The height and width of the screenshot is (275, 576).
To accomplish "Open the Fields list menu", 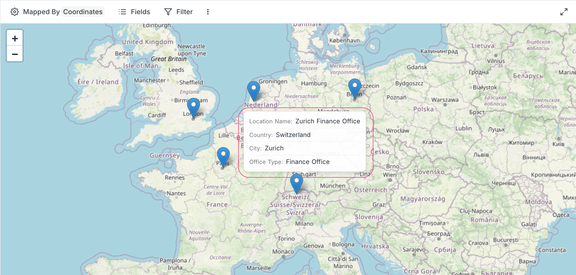I will click(134, 12).
